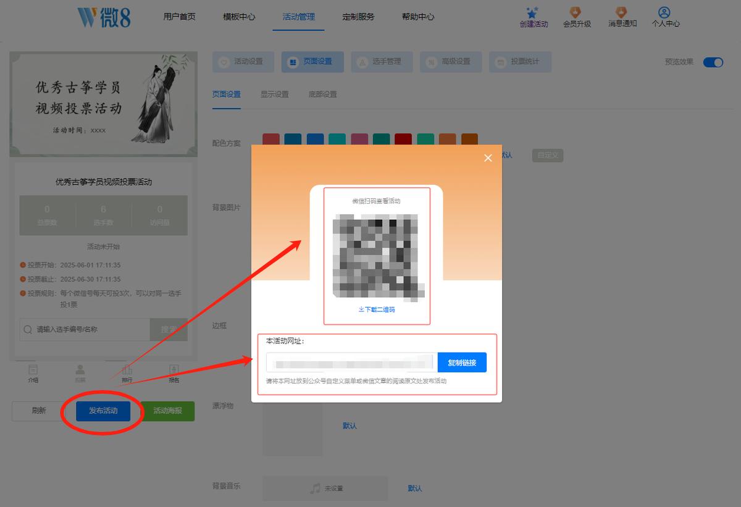Image resolution: width=741 pixels, height=507 pixels.
Task: Click the activity banner image in preview
Action: (x=104, y=104)
